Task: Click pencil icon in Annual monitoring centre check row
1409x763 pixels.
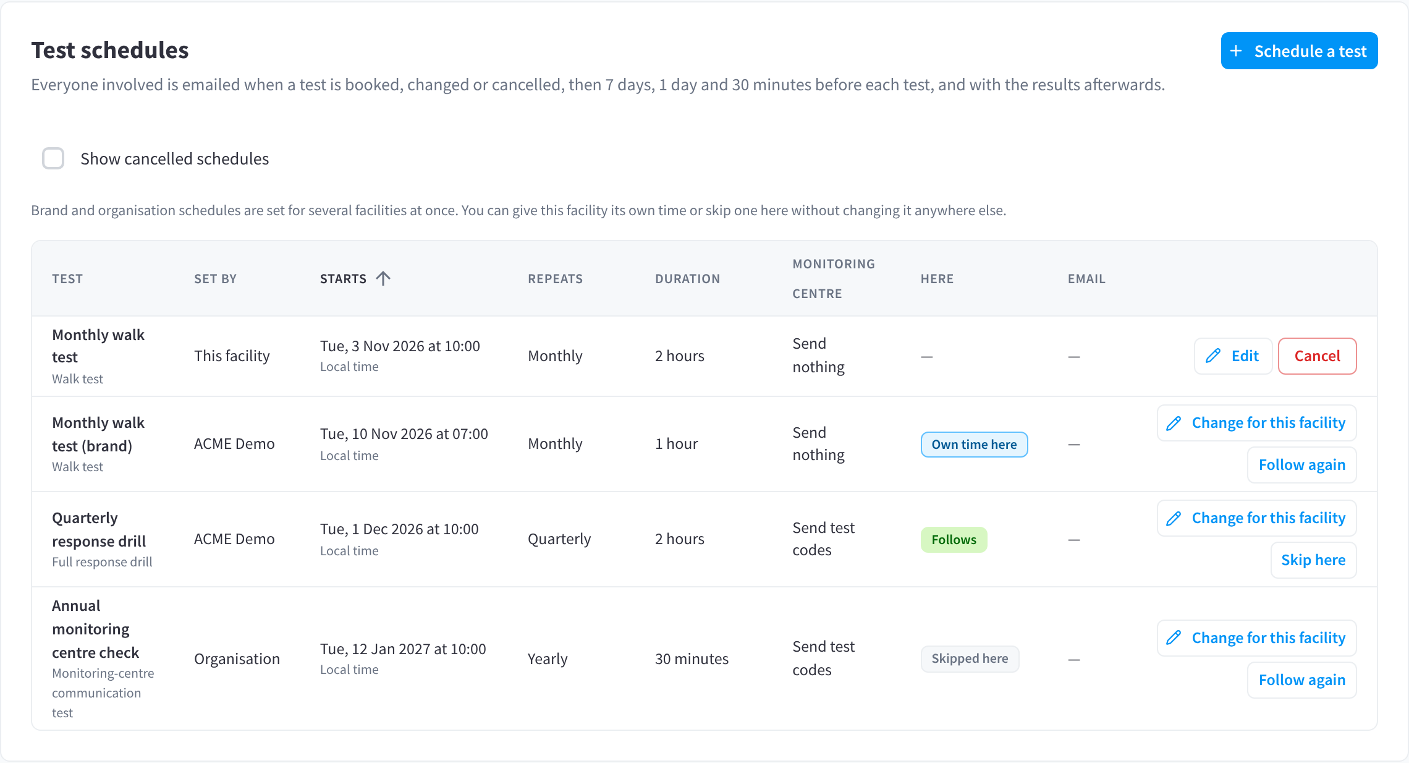Action: (1174, 637)
